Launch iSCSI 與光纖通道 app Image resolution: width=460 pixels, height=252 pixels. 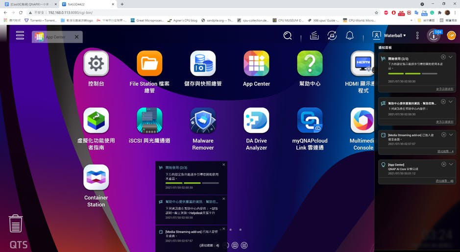(x=149, y=121)
